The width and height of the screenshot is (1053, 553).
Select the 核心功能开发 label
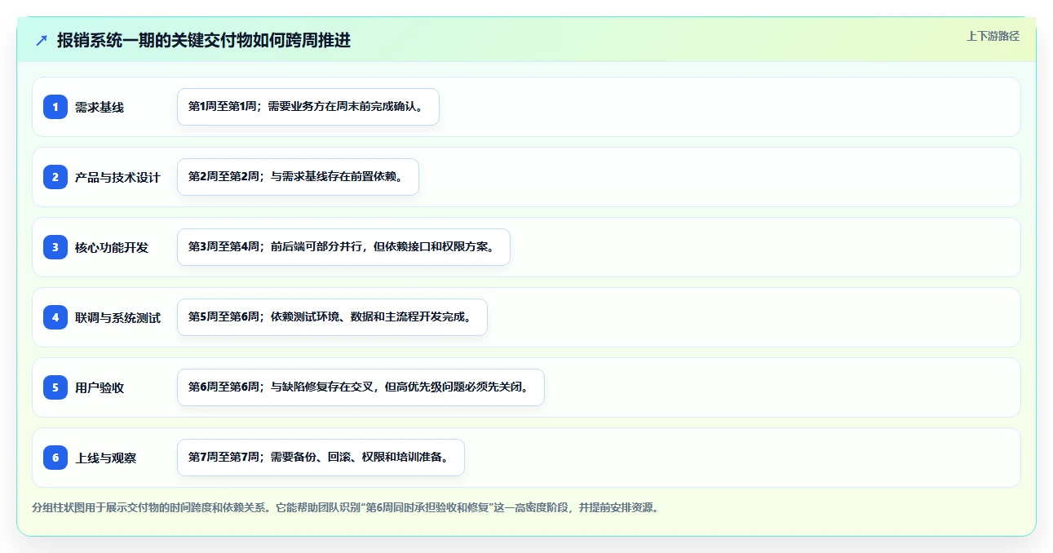[x=112, y=247]
